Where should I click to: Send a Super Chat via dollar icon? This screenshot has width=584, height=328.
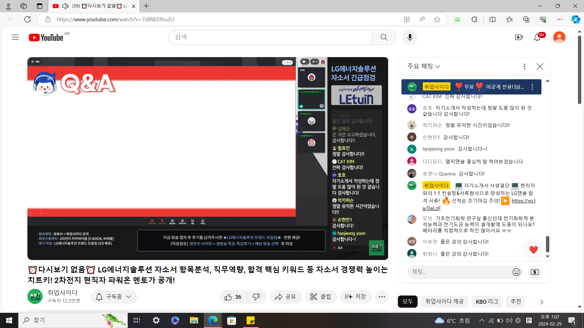(x=534, y=272)
